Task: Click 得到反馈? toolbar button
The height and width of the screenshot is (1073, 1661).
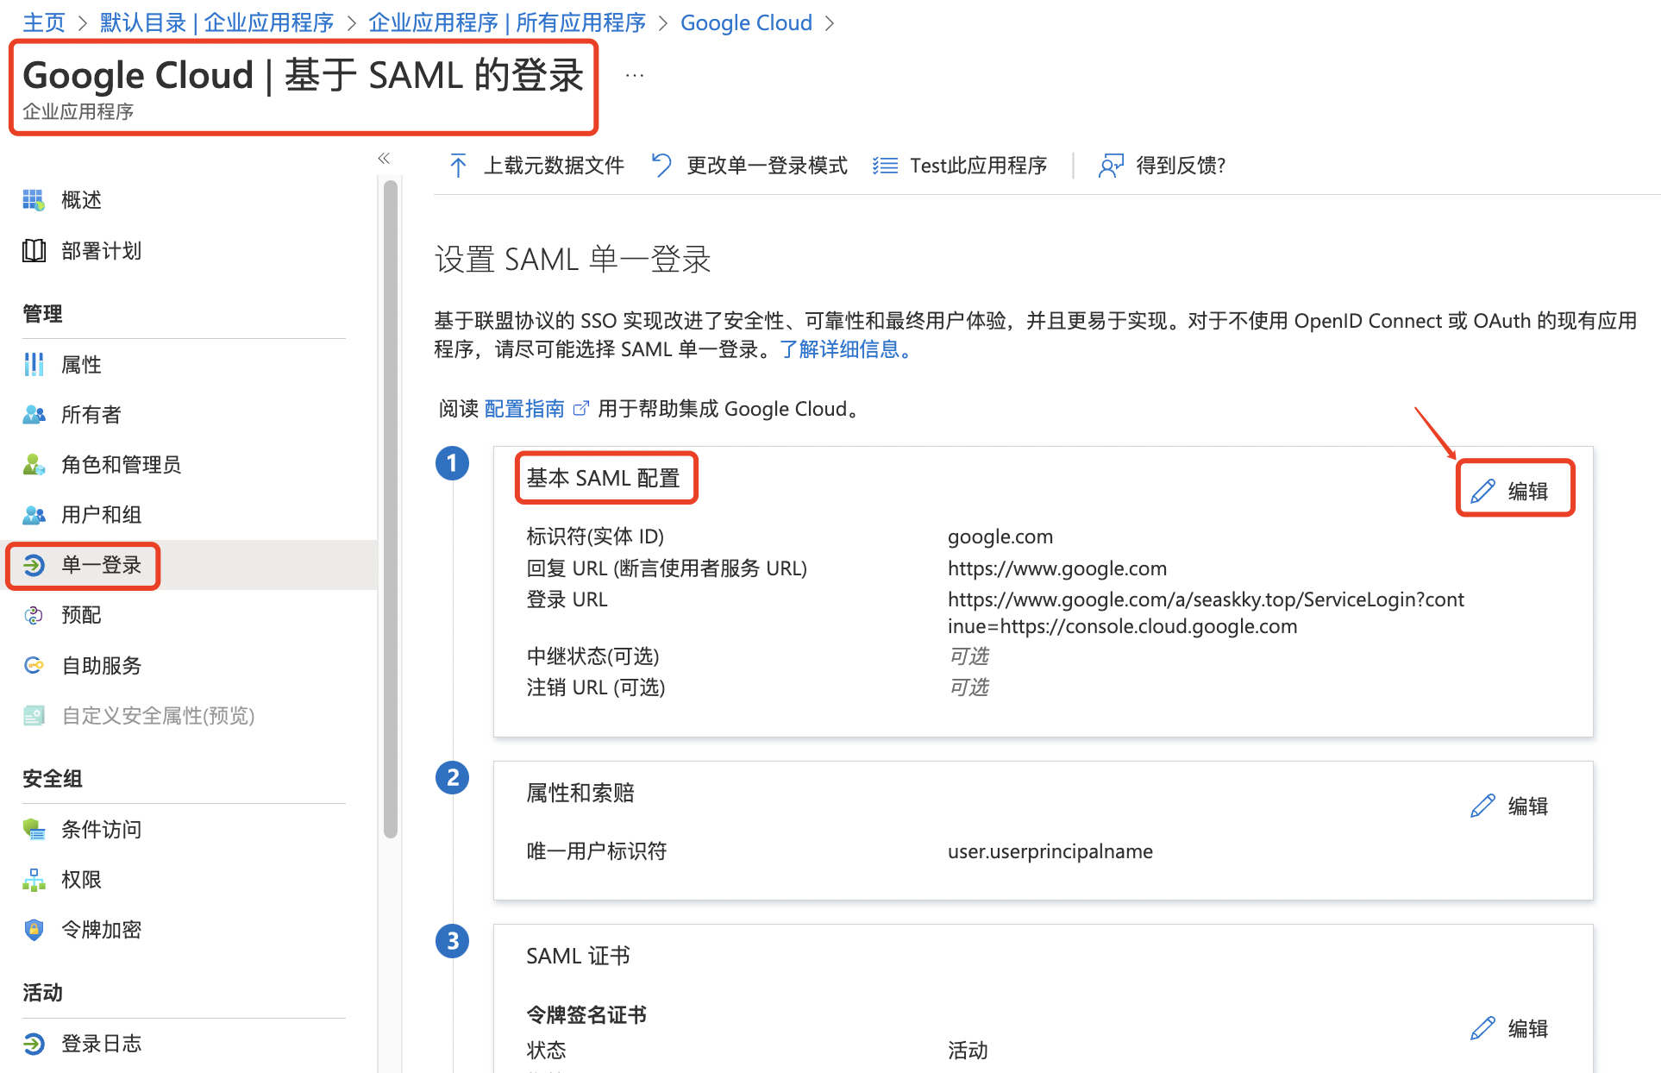Action: click(x=1162, y=166)
